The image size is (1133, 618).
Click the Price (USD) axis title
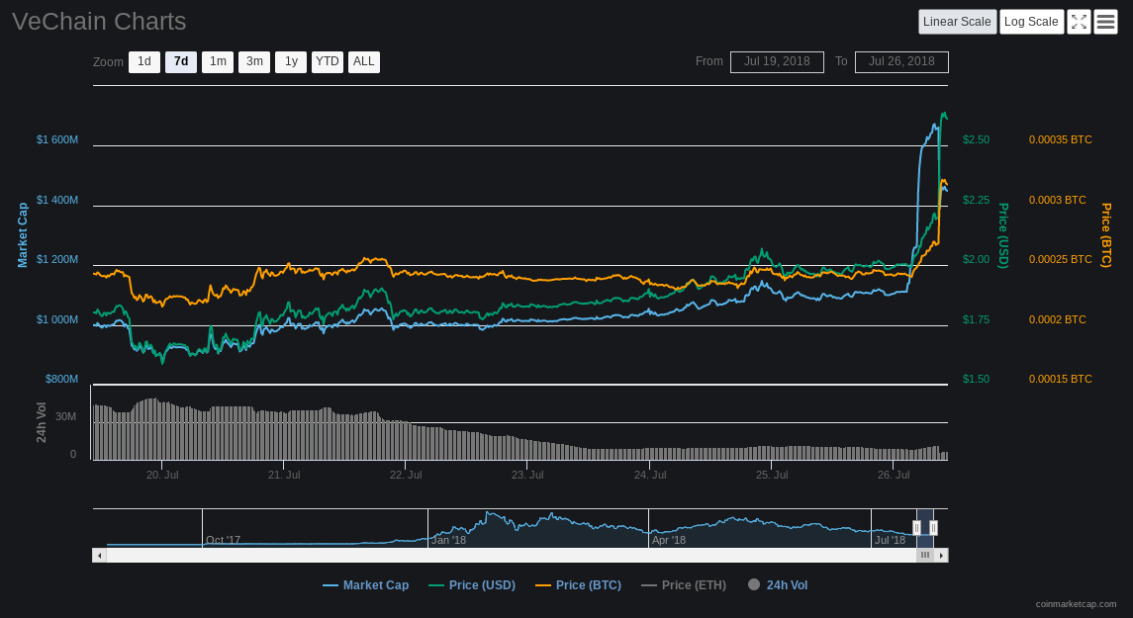pyautogui.click(x=1003, y=235)
